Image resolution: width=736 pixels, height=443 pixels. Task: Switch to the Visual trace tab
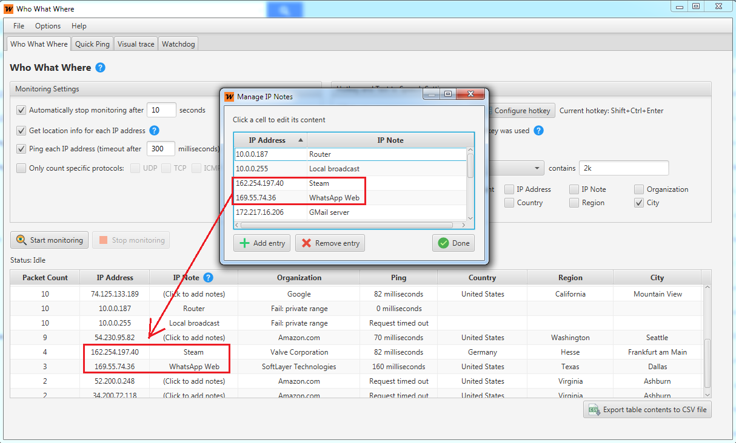point(136,44)
